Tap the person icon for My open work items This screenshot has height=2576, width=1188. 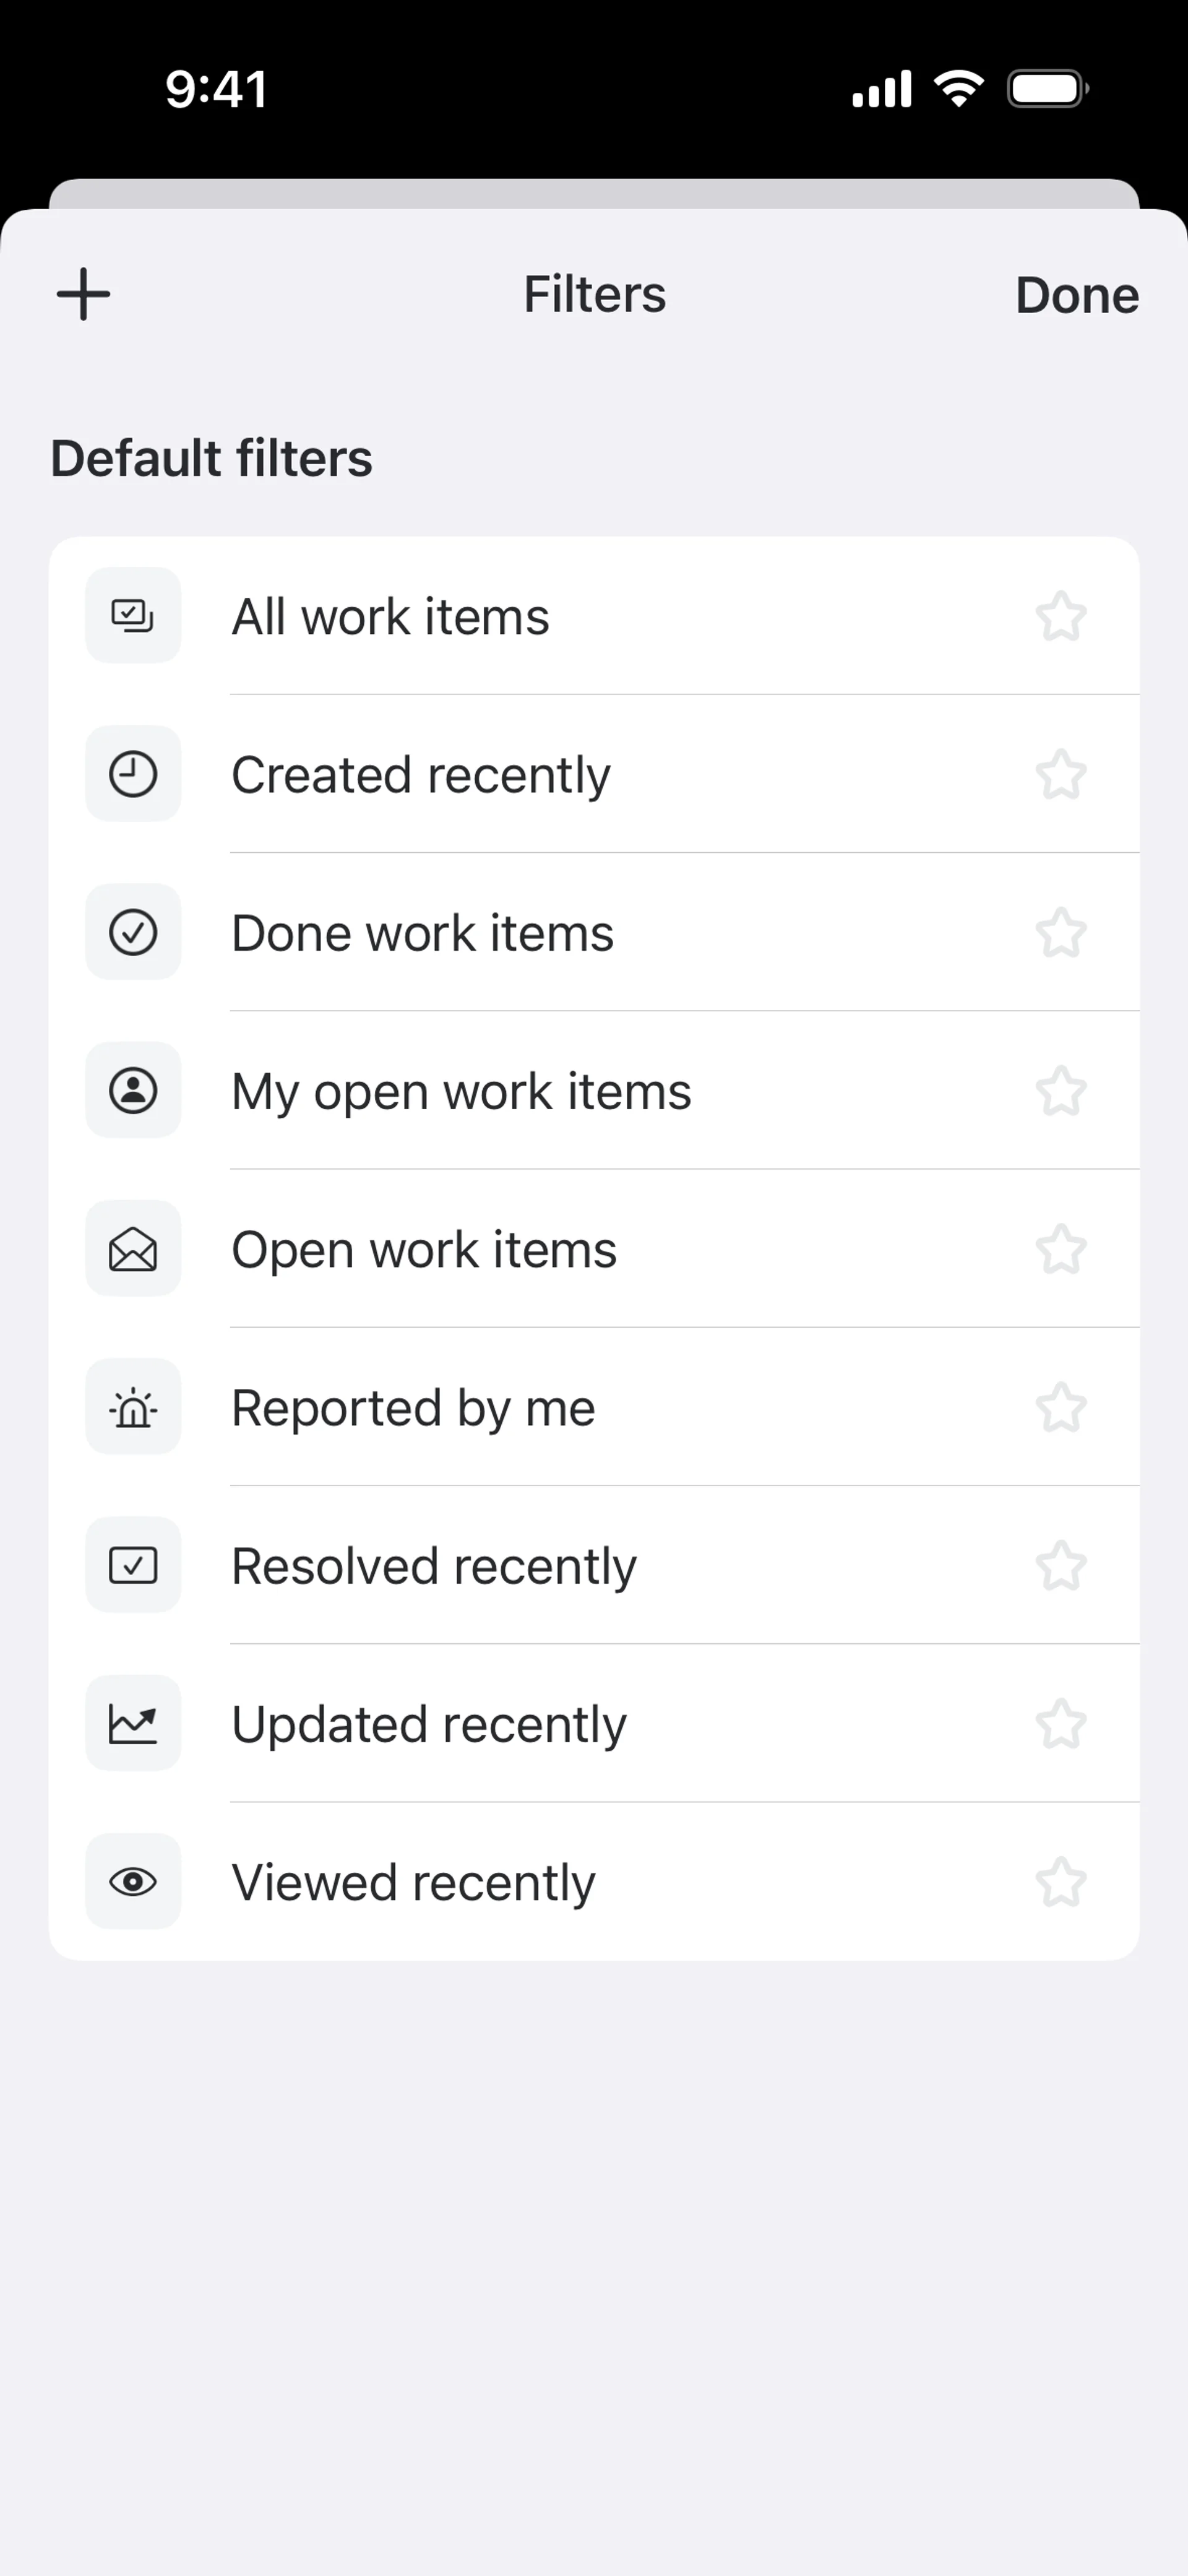tap(133, 1090)
